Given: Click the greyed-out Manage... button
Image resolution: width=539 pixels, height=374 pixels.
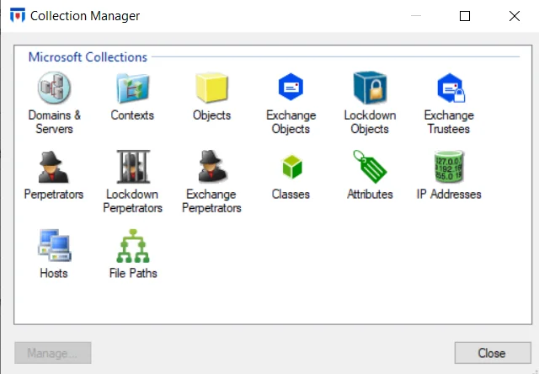Looking at the screenshot, I should pos(52,353).
